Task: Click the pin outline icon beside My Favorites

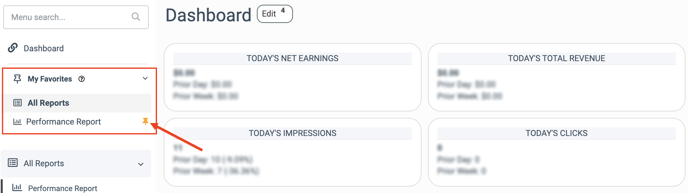Action: tap(17, 79)
